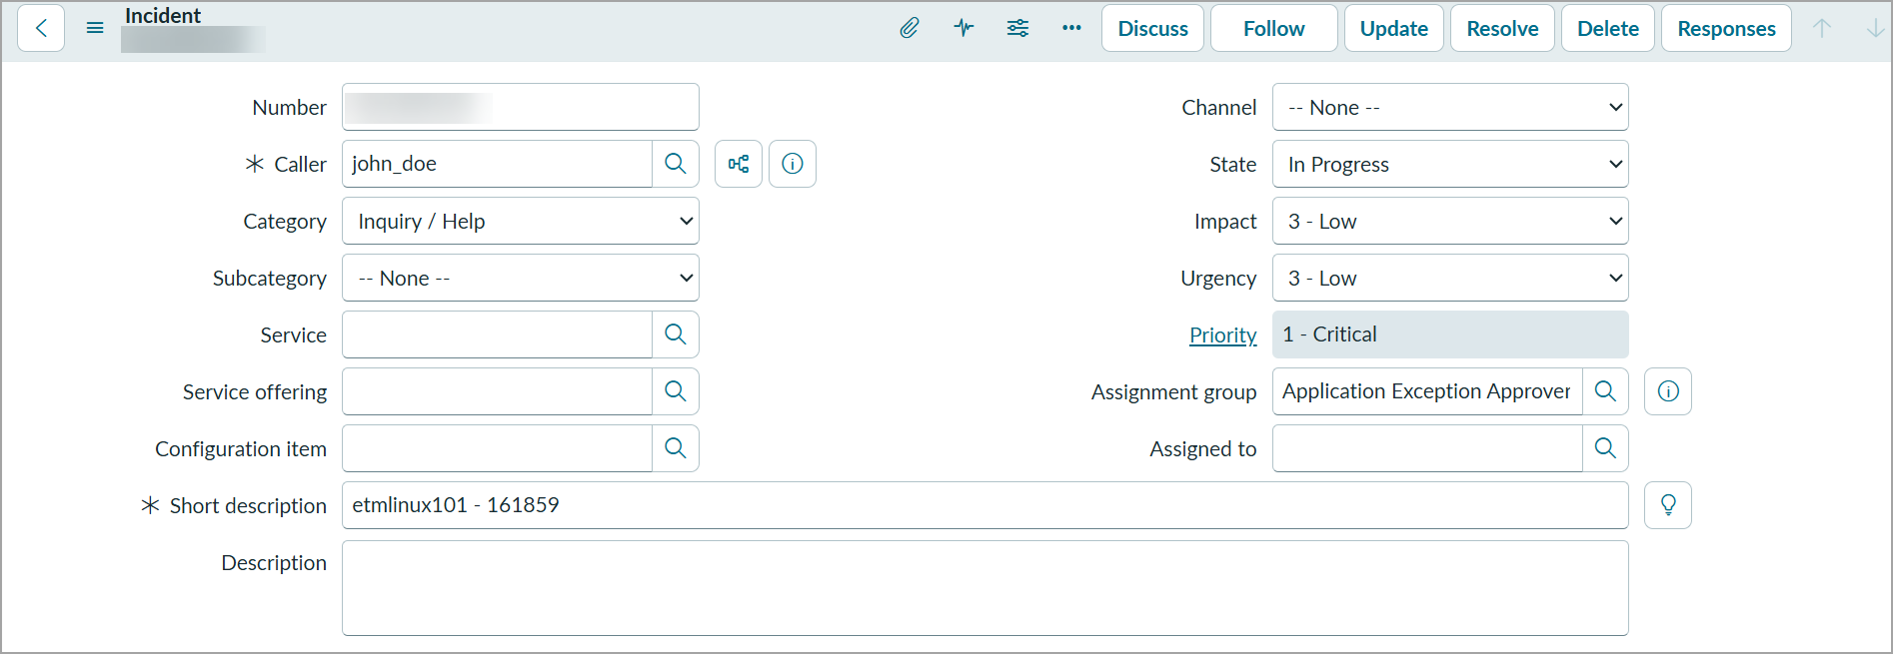Image resolution: width=1893 pixels, height=654 pixels.
Task: Resolve the incident
Action: pyautogui.click(x=1502, y=28)
